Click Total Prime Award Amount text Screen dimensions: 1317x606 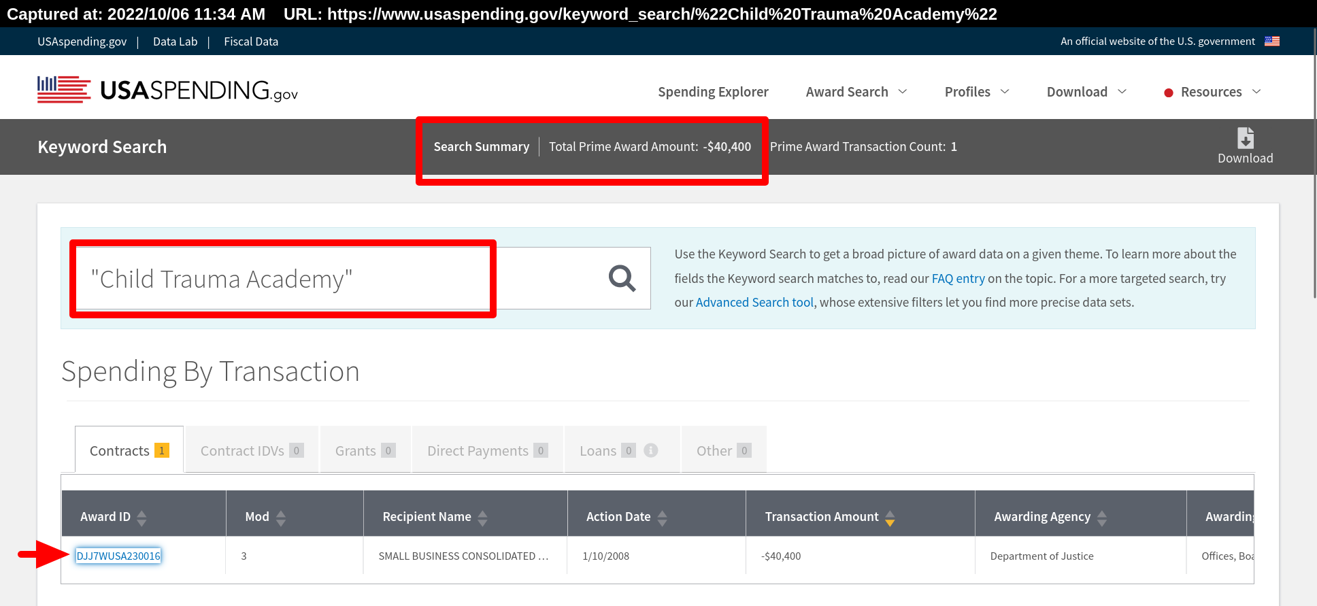point(650,146)
